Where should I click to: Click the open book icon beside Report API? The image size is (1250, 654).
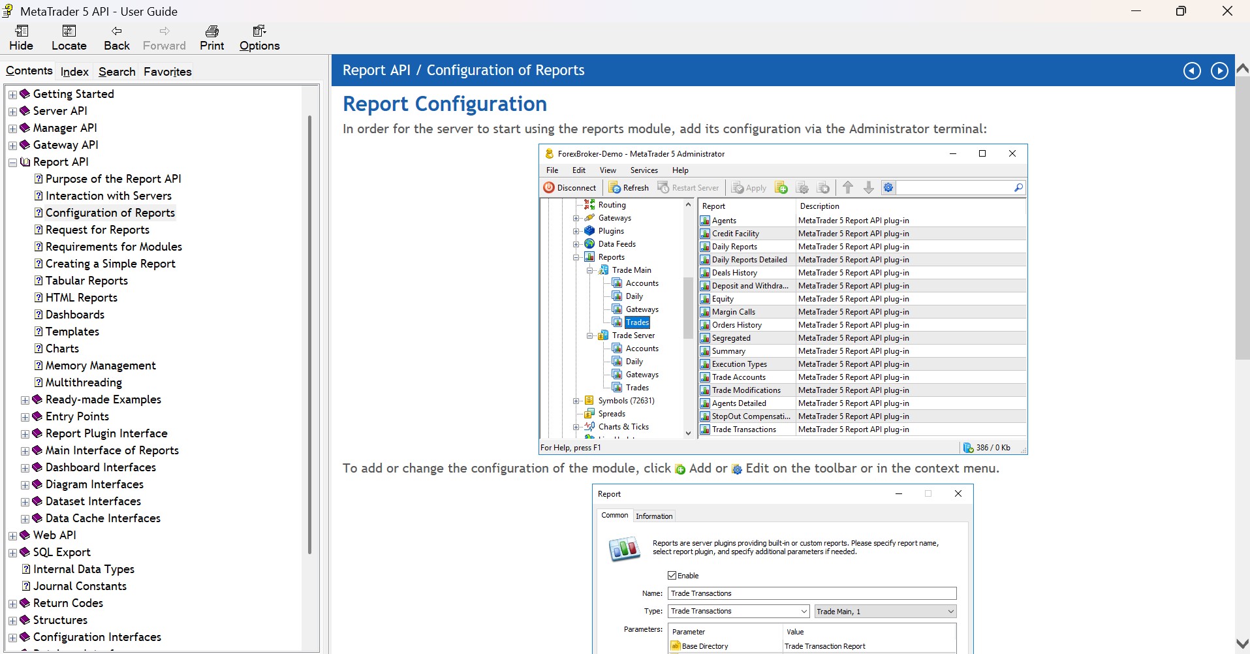[25, 162]
